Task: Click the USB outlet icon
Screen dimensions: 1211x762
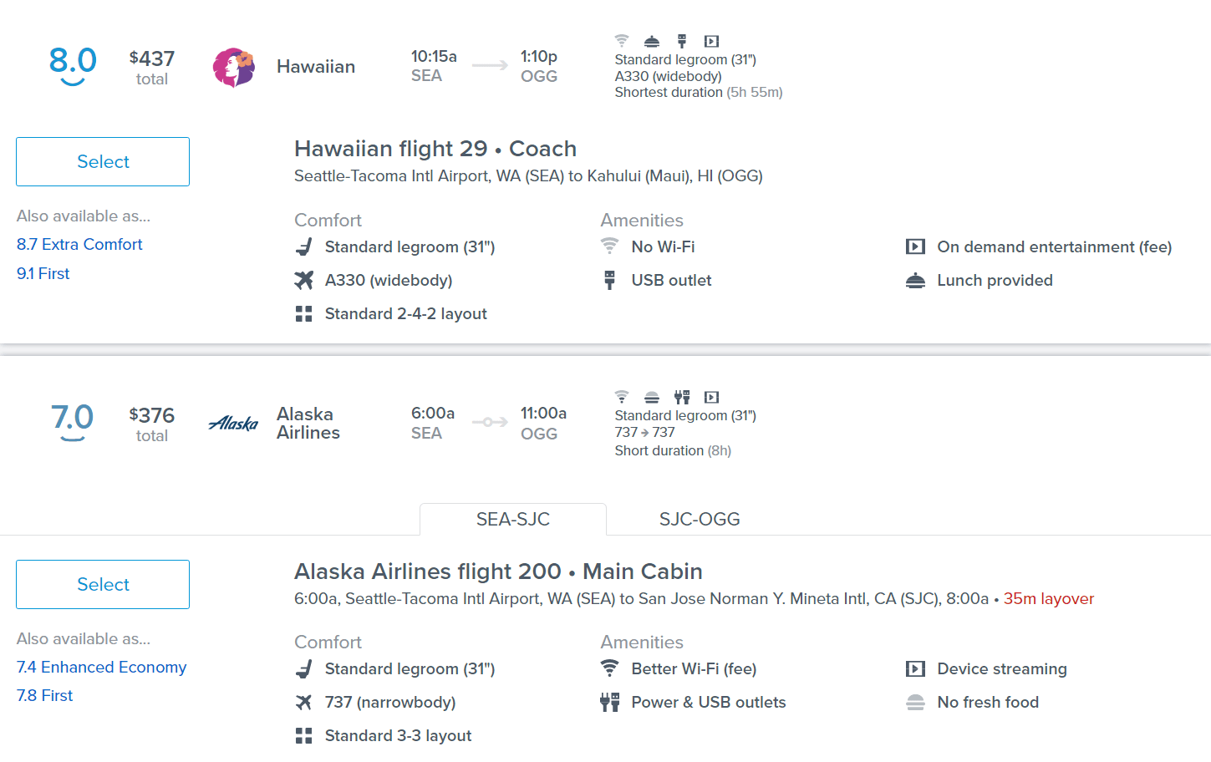Action: pyautogui.click(x=610, y=280)
